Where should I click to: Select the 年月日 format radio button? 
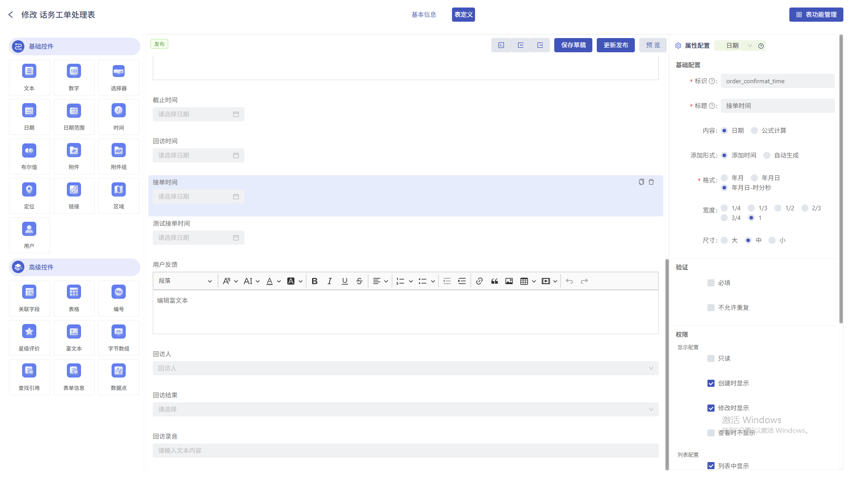754,178
